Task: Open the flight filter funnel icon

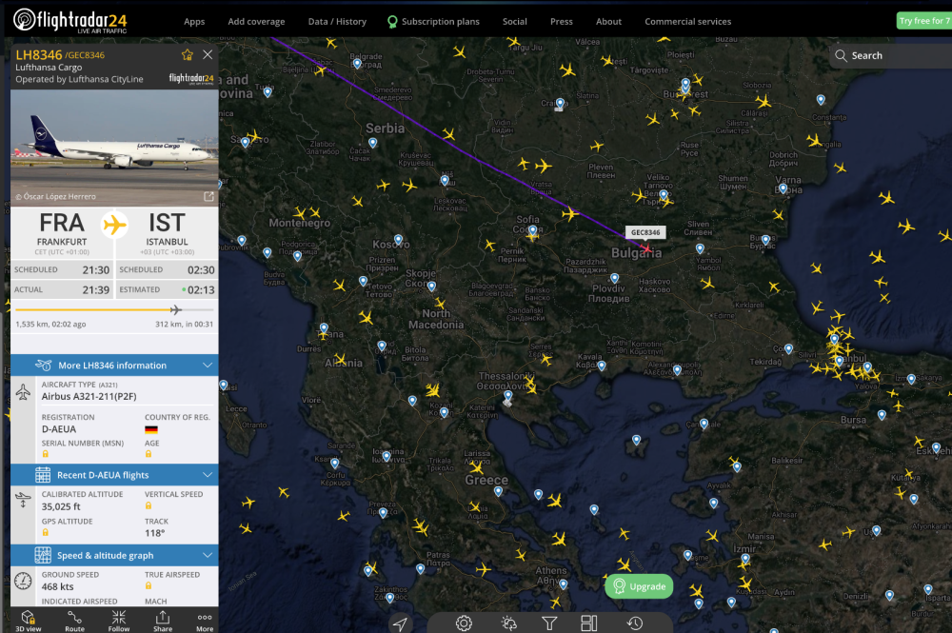Action: 549,623
